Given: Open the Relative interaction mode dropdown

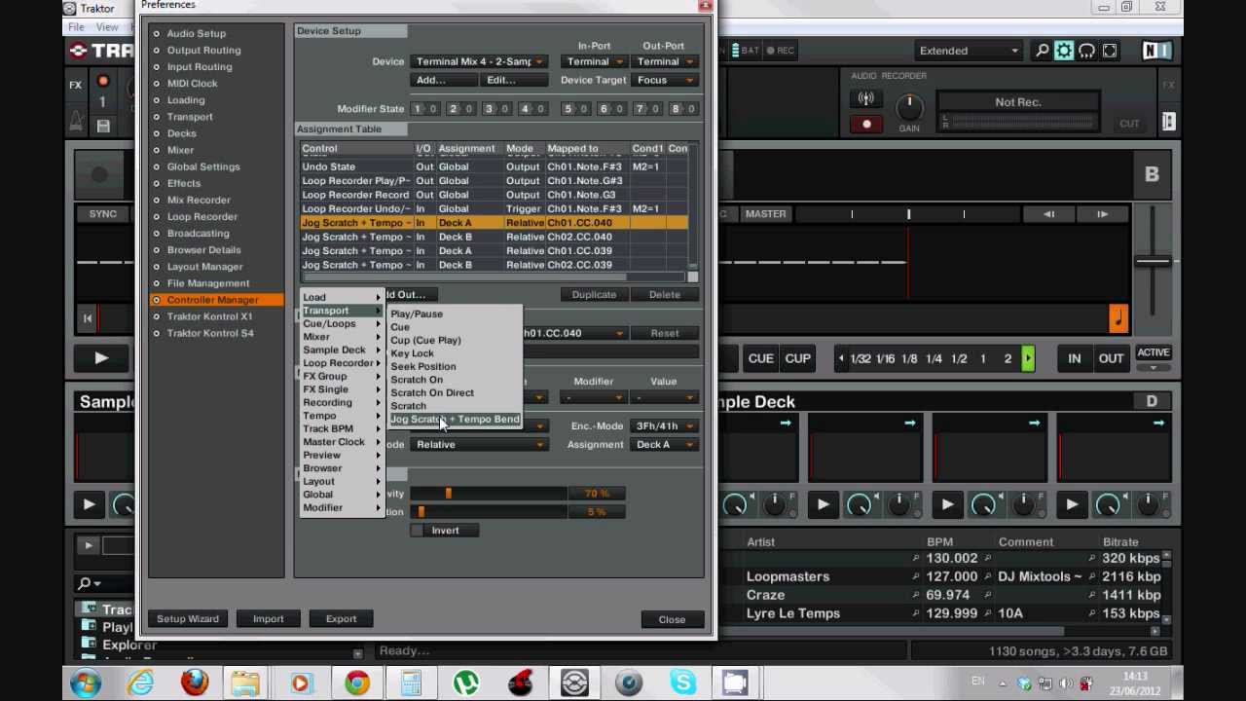Looking at the screenshot, I should coord(478,445).
